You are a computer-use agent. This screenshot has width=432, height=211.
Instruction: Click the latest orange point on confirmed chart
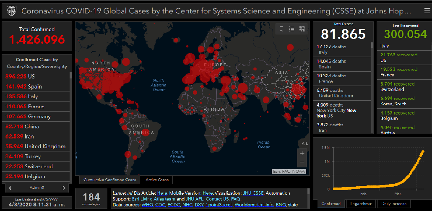[x=423, y=151]
